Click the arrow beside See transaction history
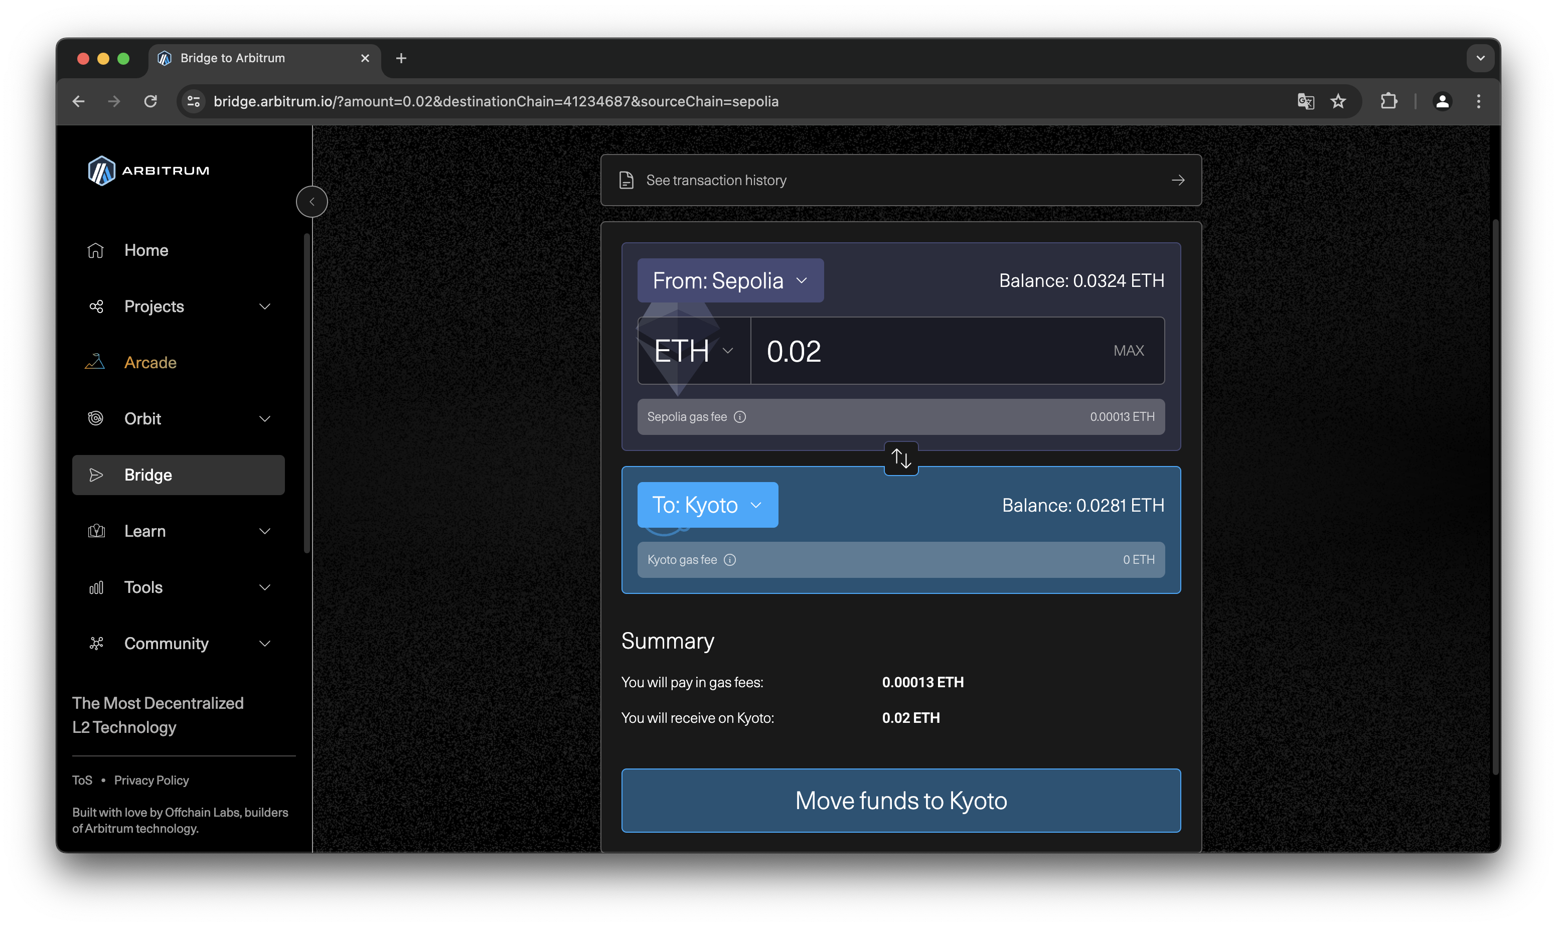 click(x=1178, y=181)
